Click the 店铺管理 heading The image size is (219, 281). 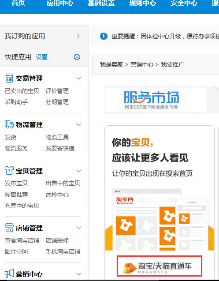point(29,228)
